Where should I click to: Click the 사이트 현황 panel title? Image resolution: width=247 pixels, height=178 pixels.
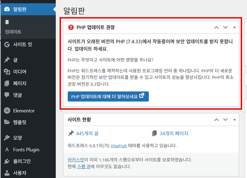[79, 120]
